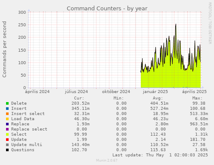The image size is (214, 165).
Task: Click the dark blue Replace legend swatch
Action: pyautogui.click(x=7, y=124)
